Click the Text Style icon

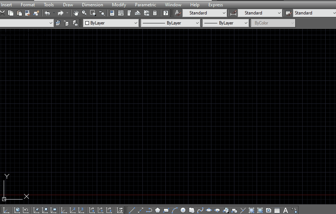[x=178, y=13]
